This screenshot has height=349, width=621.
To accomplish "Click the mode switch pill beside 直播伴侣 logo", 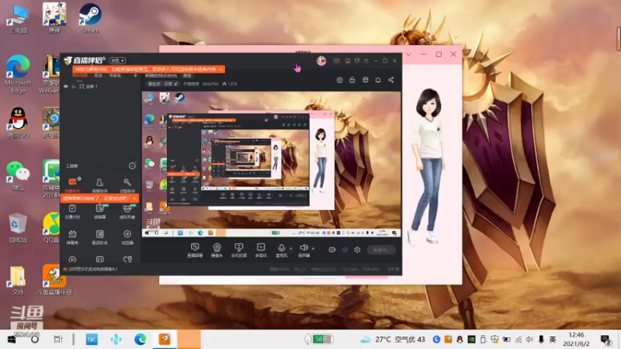I will point(118,60).
